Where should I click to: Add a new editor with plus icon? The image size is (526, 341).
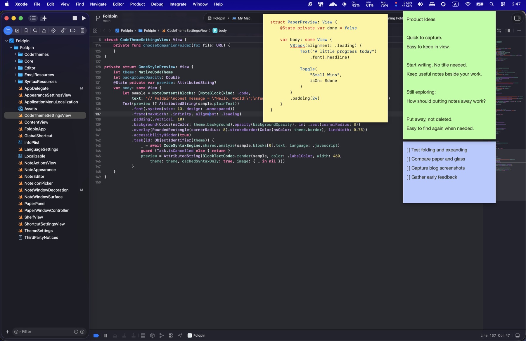click(x=519, y=30)
